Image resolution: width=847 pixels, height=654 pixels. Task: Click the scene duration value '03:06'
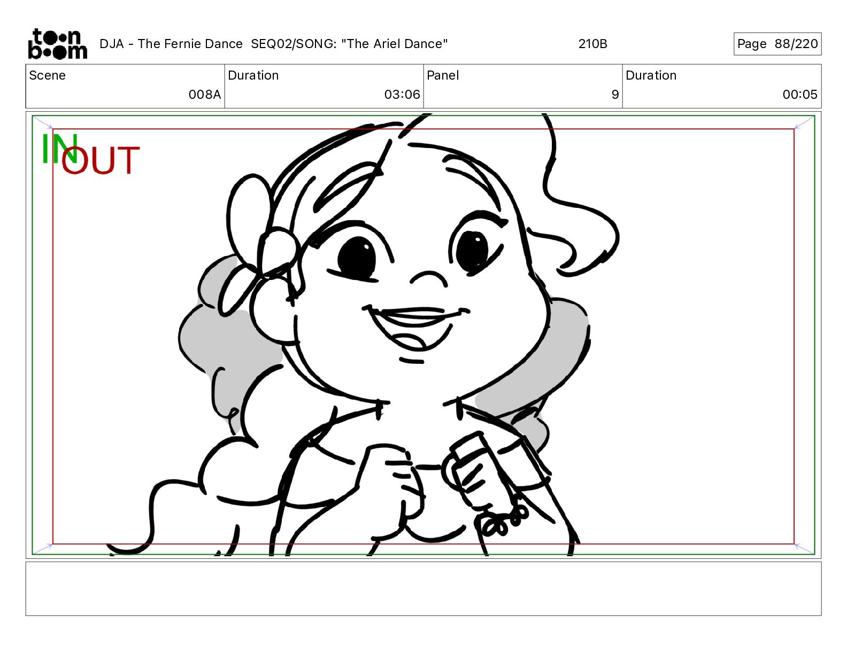click(402, 95)
